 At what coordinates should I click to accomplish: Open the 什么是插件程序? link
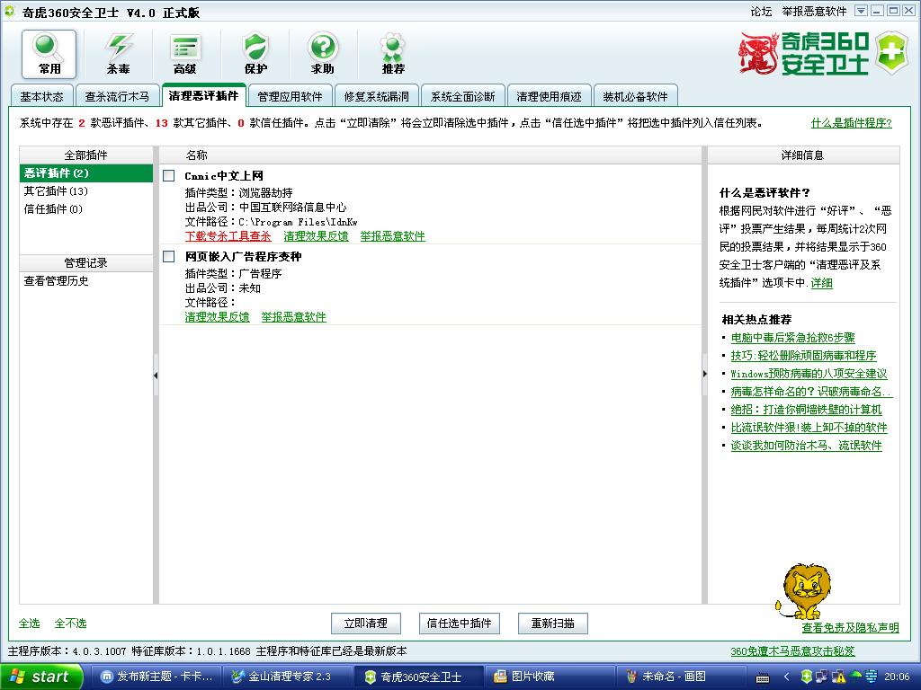point(851,123)
